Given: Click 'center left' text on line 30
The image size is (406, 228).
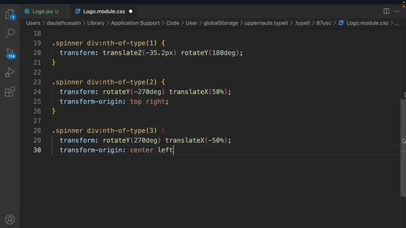Looking at the screenshot, I should (152, 150).
